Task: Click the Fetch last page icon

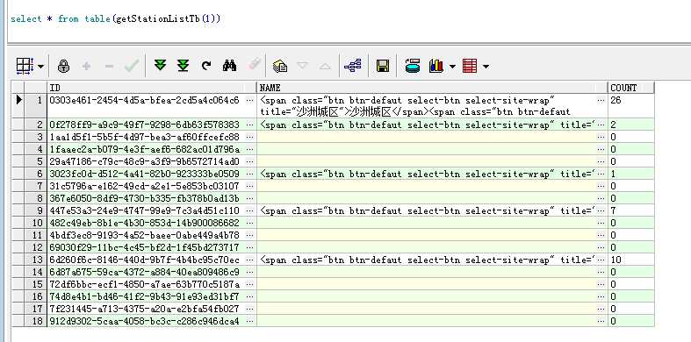Action: coord(183,66)
